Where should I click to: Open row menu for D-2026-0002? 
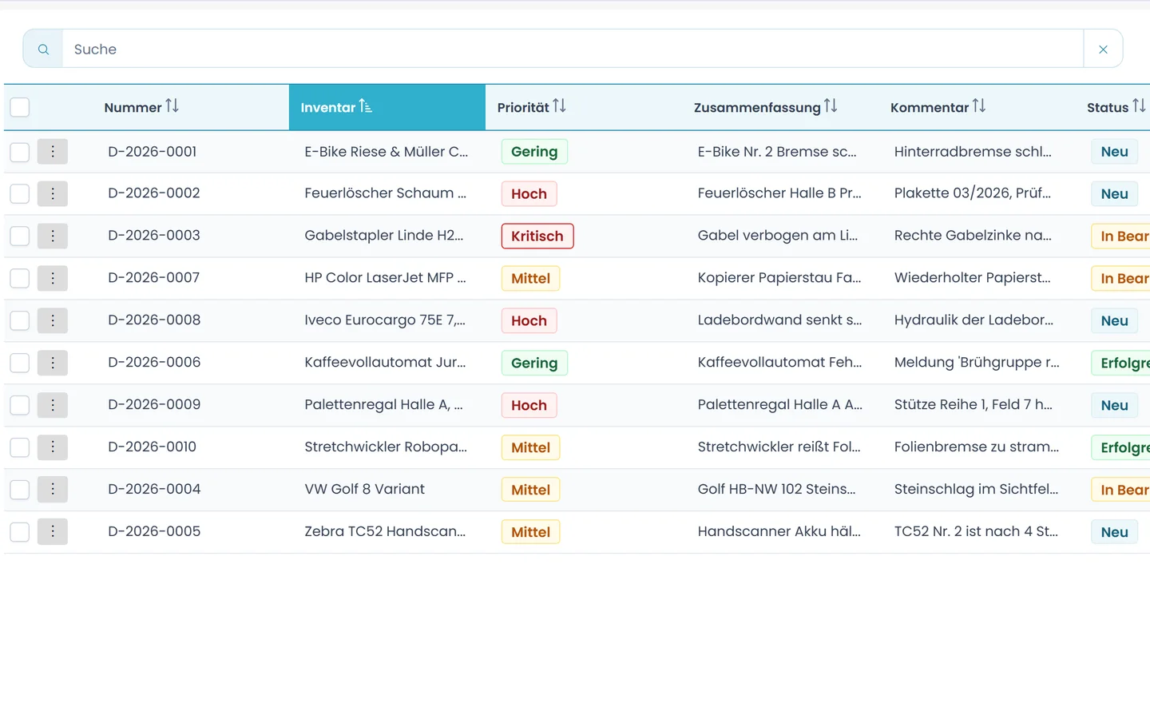pyautogui.click(x=53, y=194)
